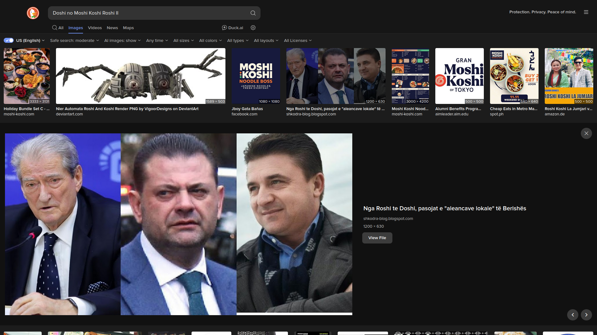Open shkodra-blog.blogspot.com link in detail panel
Image resolution: width=597 pixels, height=335 pixels.
(388, 219)
